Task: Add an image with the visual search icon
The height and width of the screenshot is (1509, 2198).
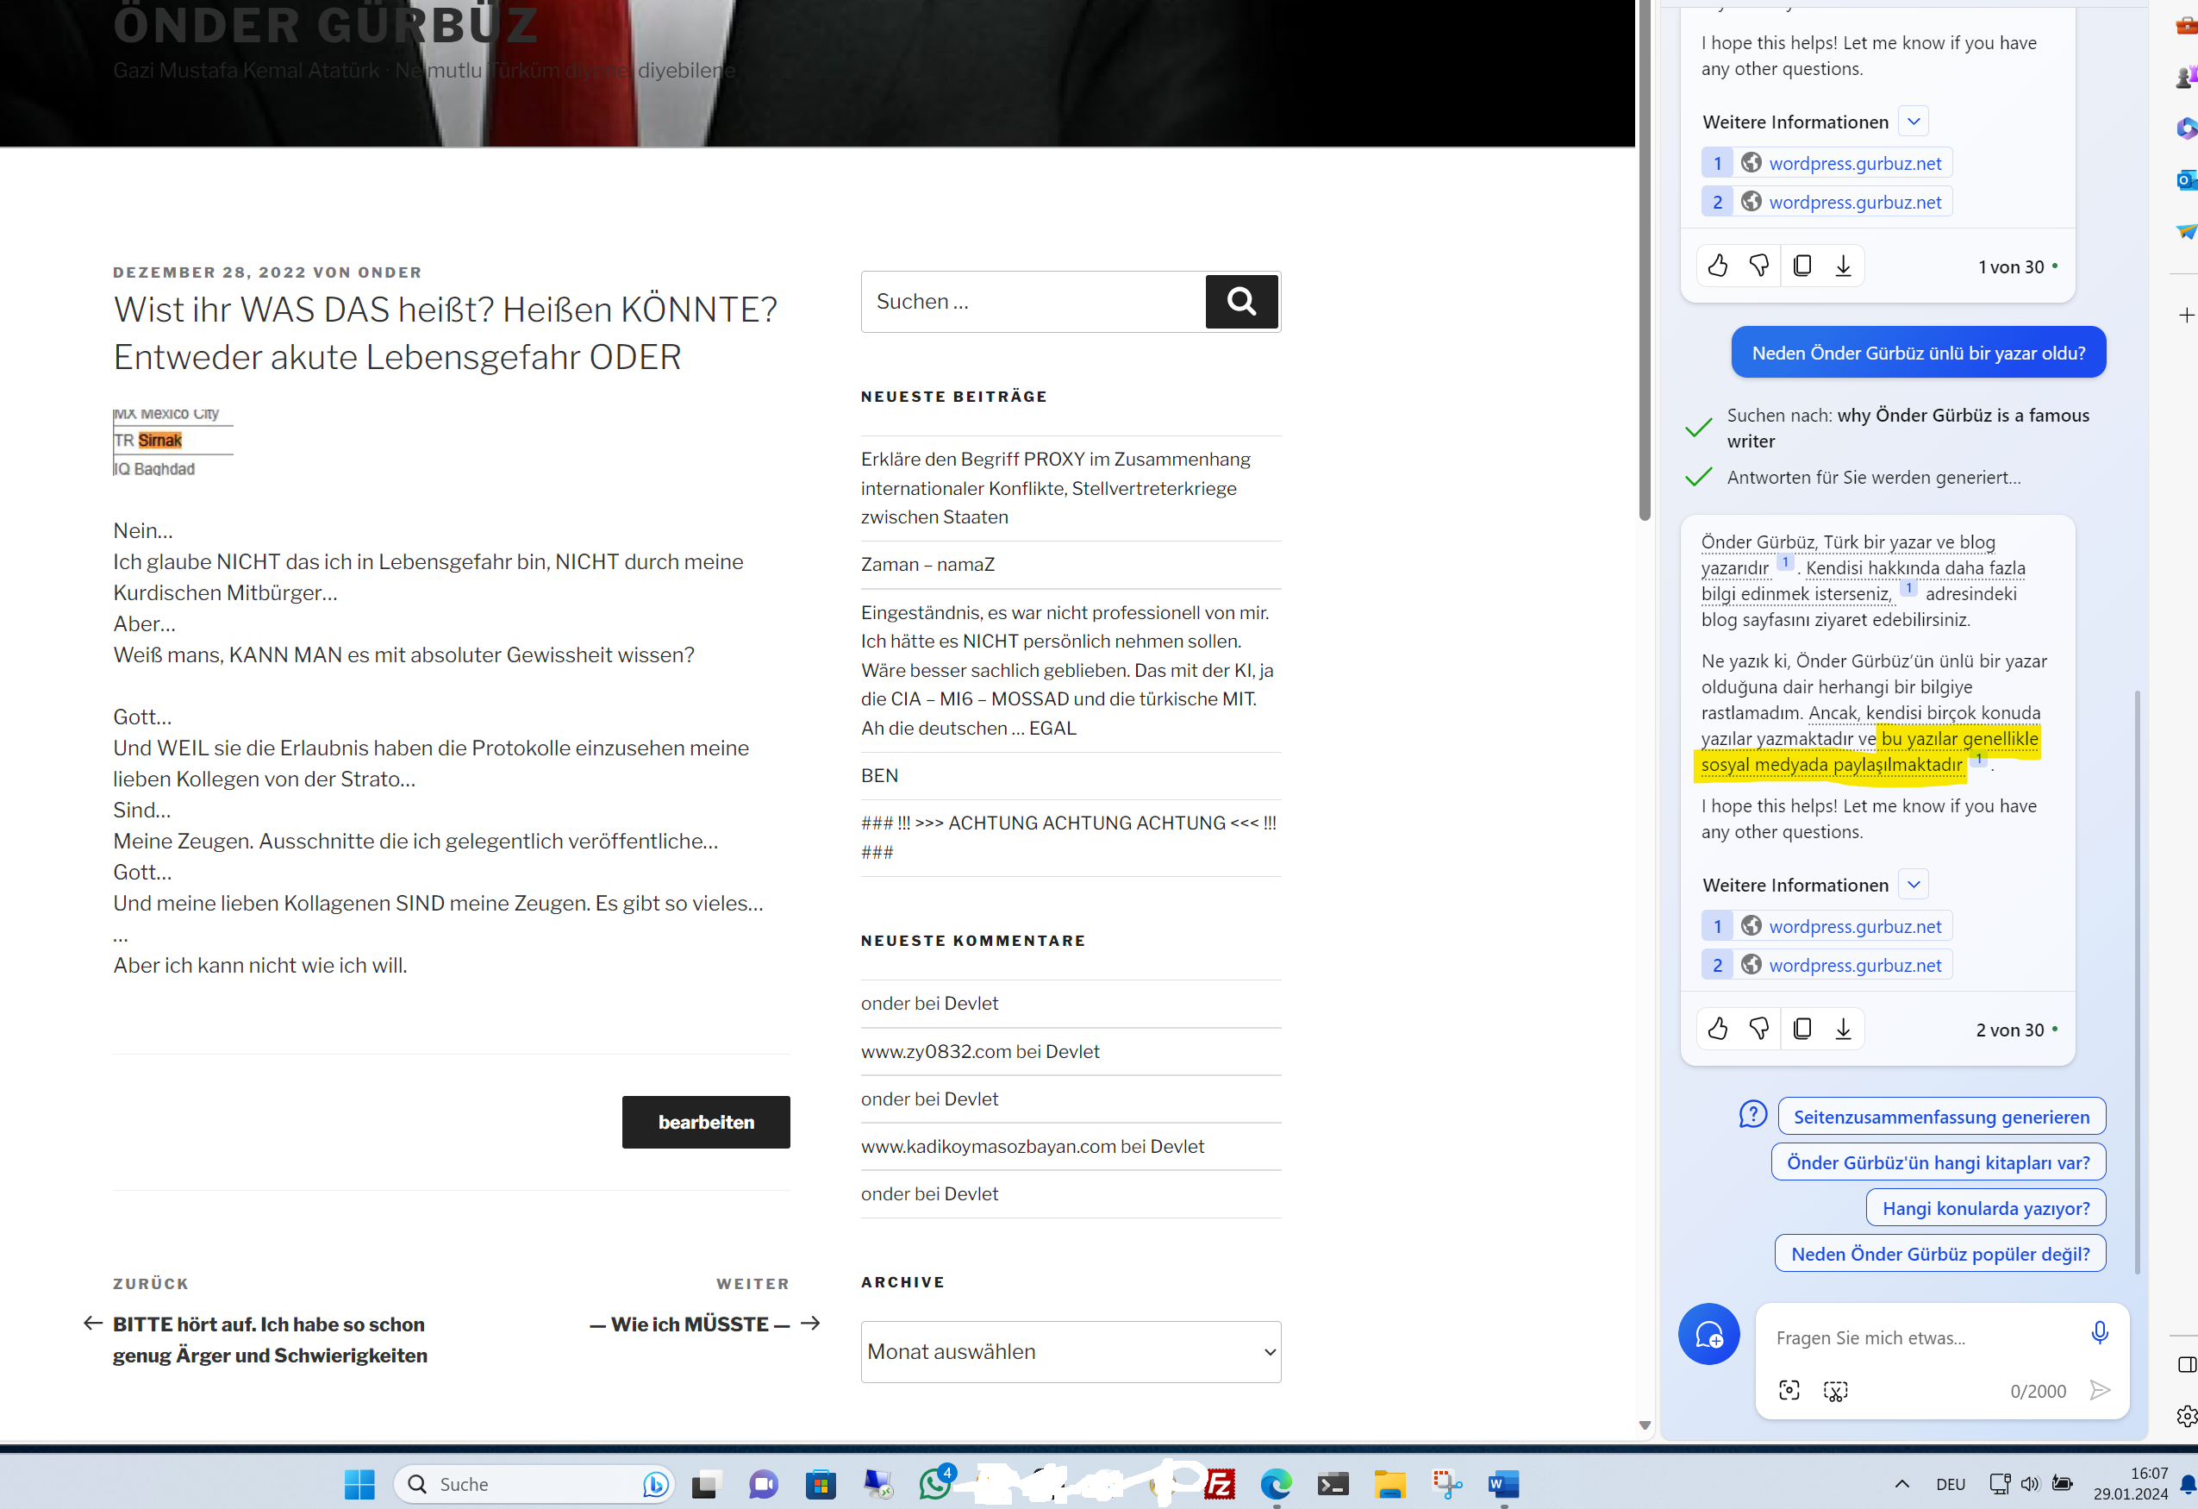Action: (x=1789, y=1390)
